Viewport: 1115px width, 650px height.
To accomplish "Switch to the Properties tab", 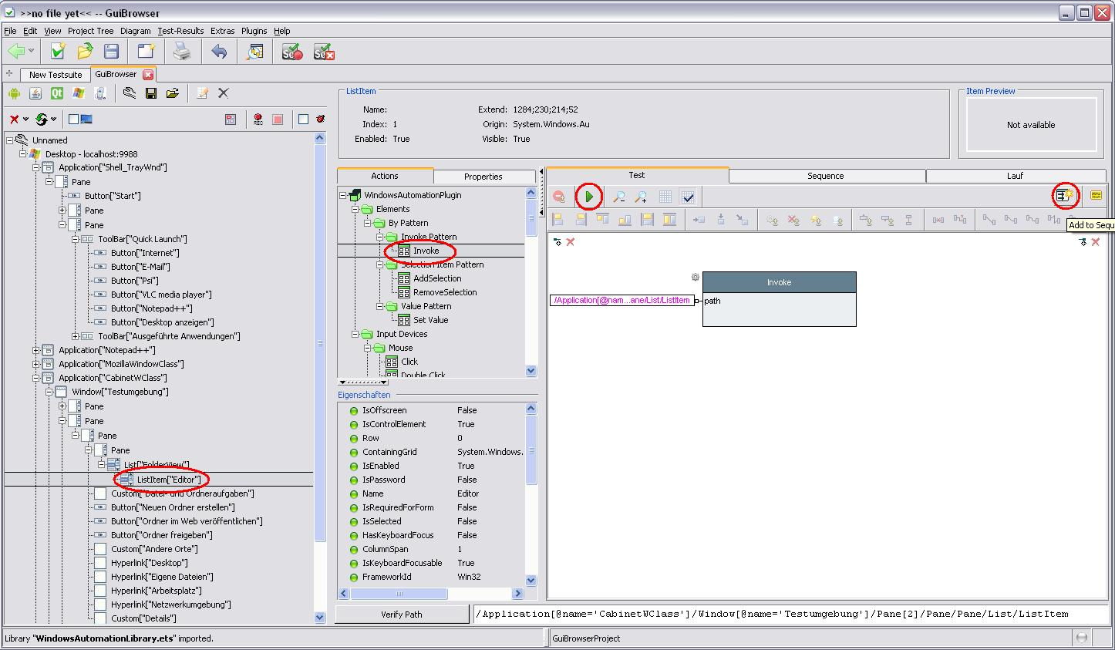I will [x=483, y=177].
